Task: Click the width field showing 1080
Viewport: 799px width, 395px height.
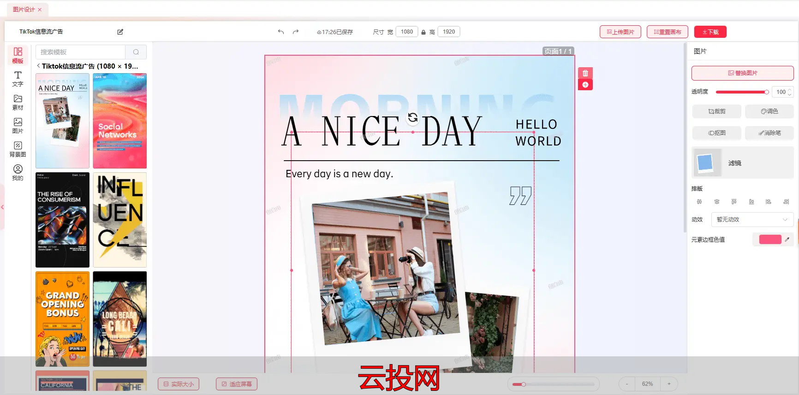Action: click(407, 32)
